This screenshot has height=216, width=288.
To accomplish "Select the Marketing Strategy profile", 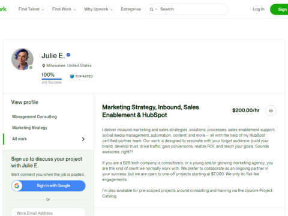I will [30, 128].
